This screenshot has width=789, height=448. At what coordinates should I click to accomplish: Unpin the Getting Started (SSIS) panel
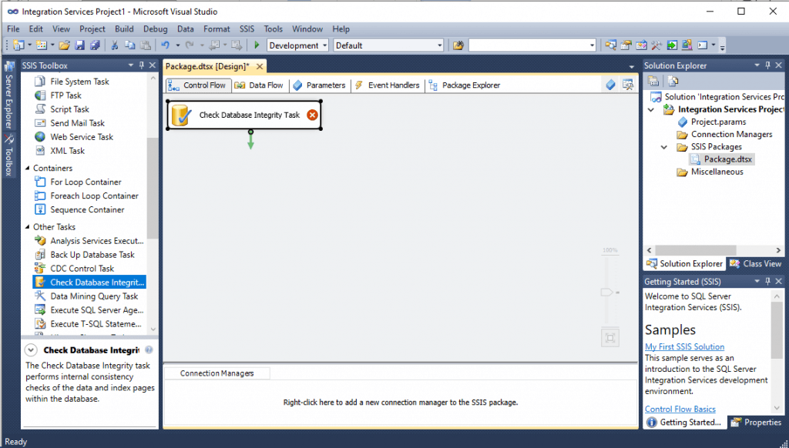pos(767,280)
